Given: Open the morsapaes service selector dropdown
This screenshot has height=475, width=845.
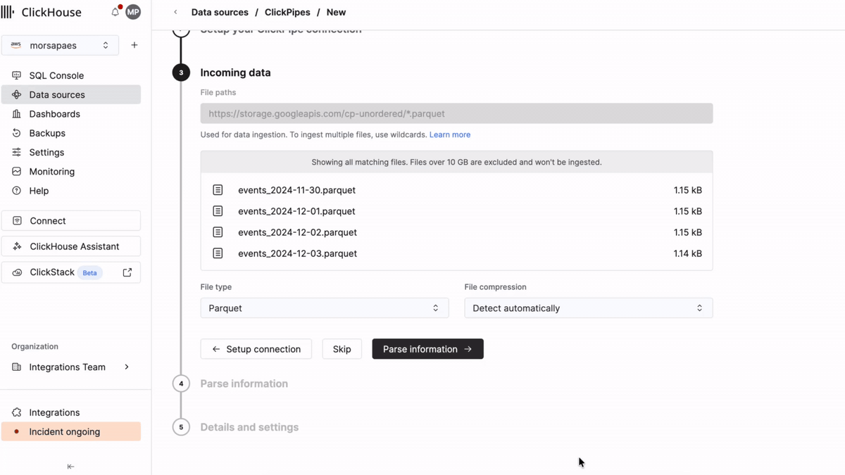Looking at the screenshot, I should point(60,45).
